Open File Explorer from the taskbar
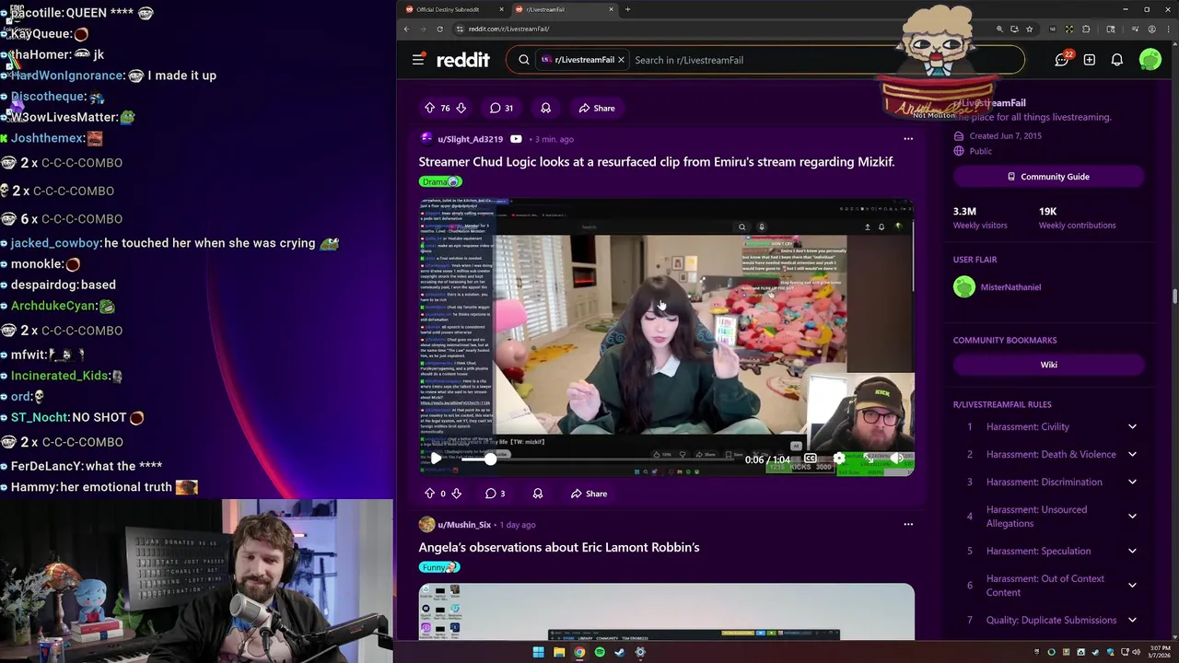 click(x=559, y=652)
